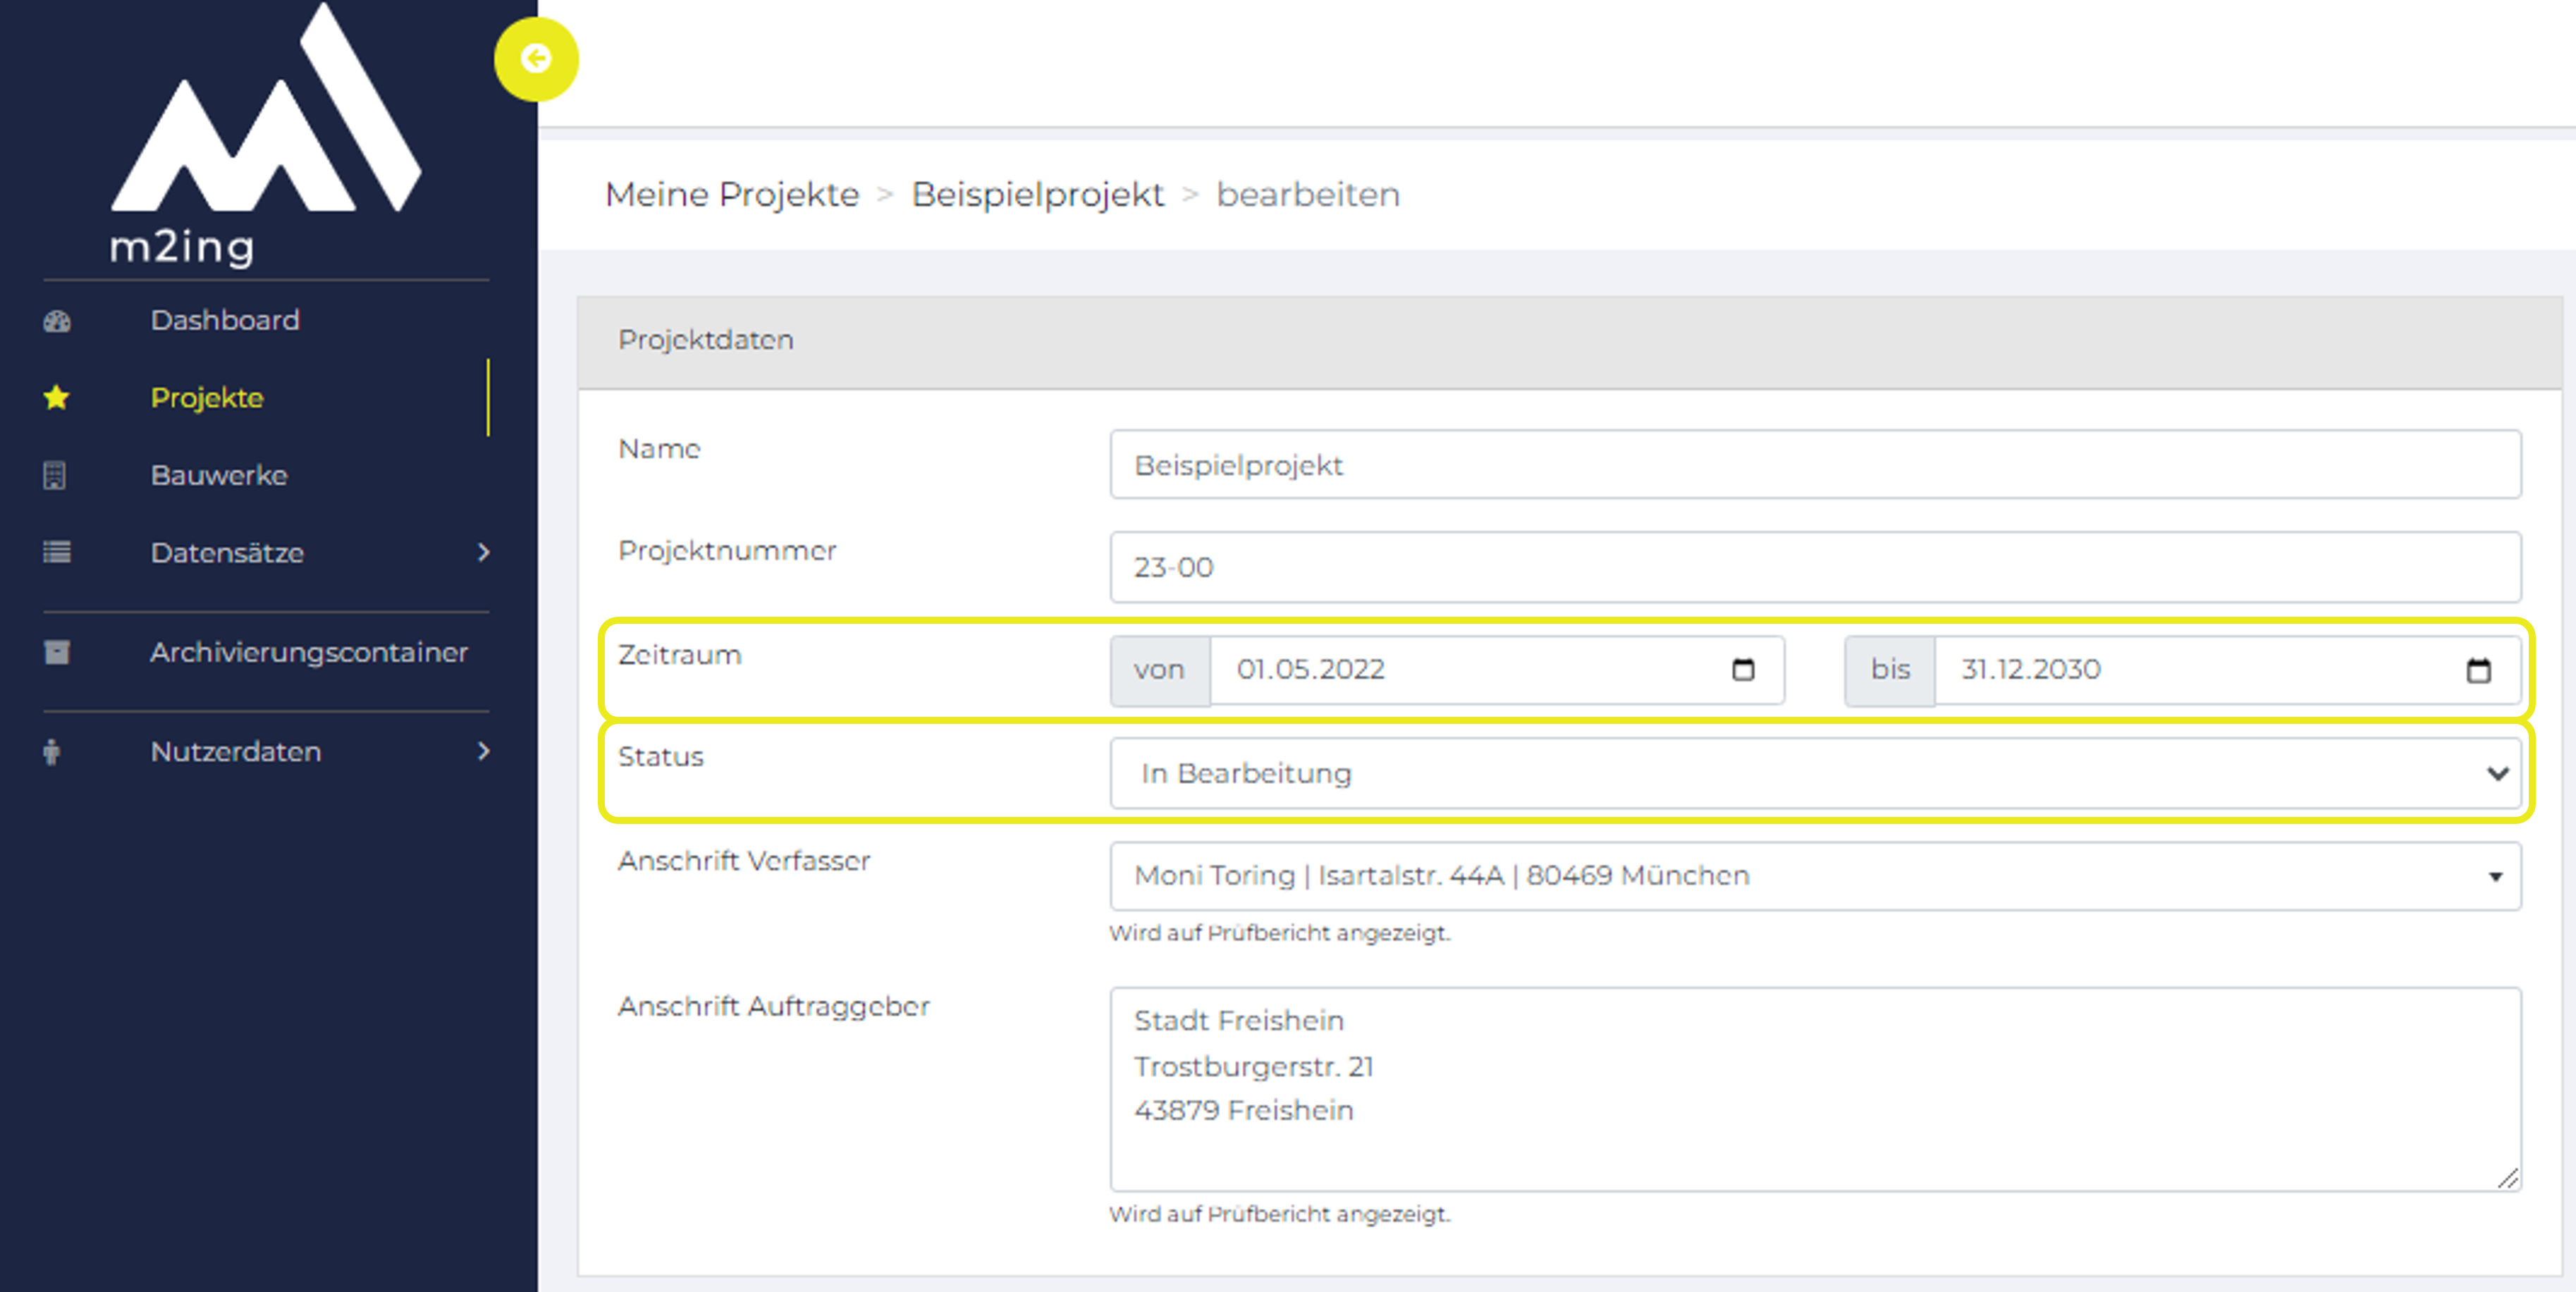The image size is (2576, 1292).
Task: Open the calendar picker for start date
Action: (x=1743, y=669)
